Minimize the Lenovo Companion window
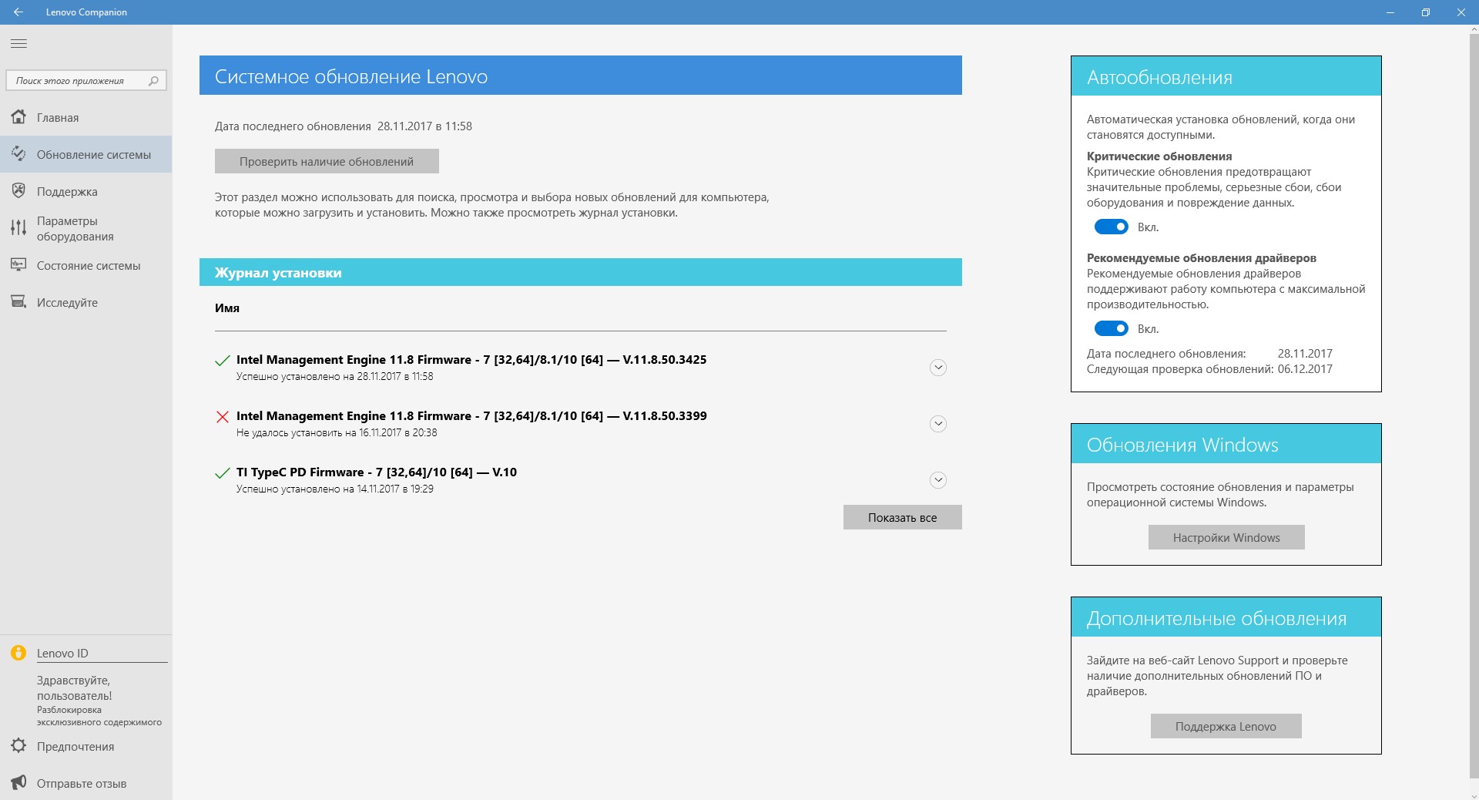This screenshot has width=1479, height=800. coord(1390,12)
